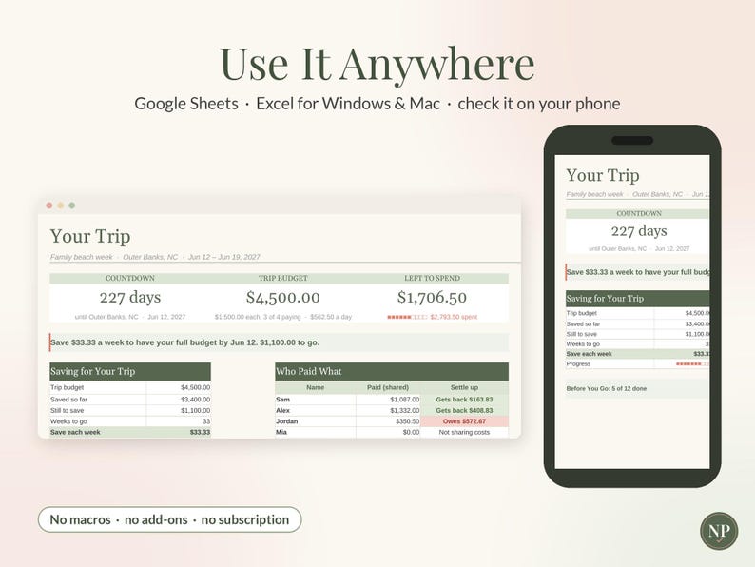Click the 'Not sharing costs' cell
755x567 pixels.
coord(464,432)
